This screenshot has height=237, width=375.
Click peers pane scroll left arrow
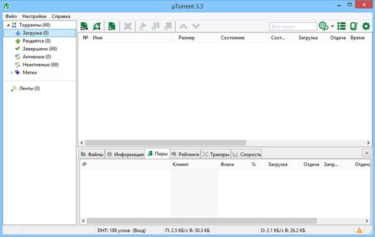[83, 221]
